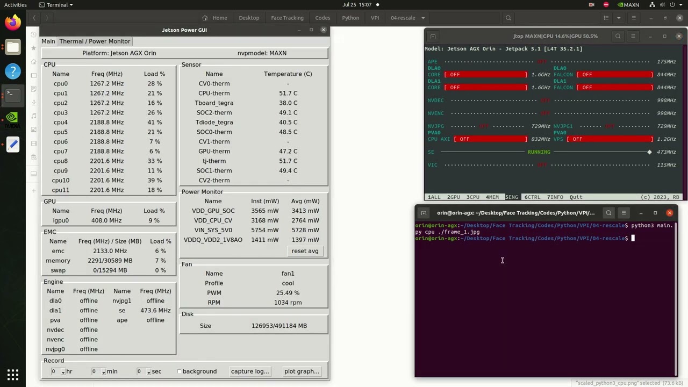Image resolution: width=688 pixels, height=387 pixels.
Task: Add new tab in orin@orin-agx terminal
Action: point(424,213)
